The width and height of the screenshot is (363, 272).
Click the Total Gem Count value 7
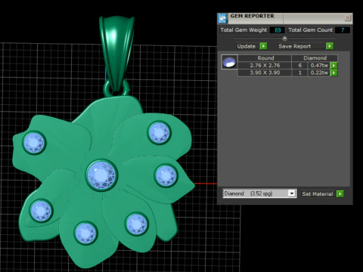pyautogui.click(x=343, y=30)
